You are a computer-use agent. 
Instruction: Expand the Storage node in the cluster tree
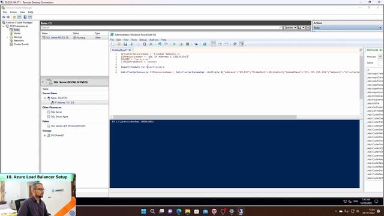tap(7, 37)
